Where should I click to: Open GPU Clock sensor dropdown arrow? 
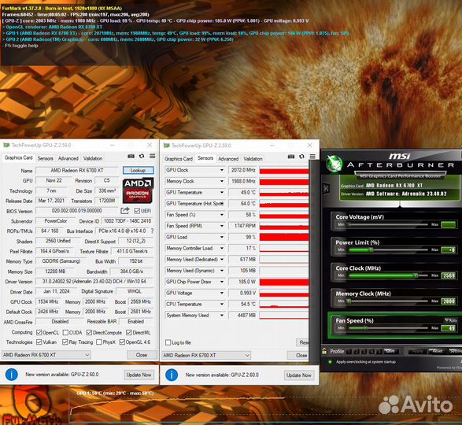[x=222, y=170]
